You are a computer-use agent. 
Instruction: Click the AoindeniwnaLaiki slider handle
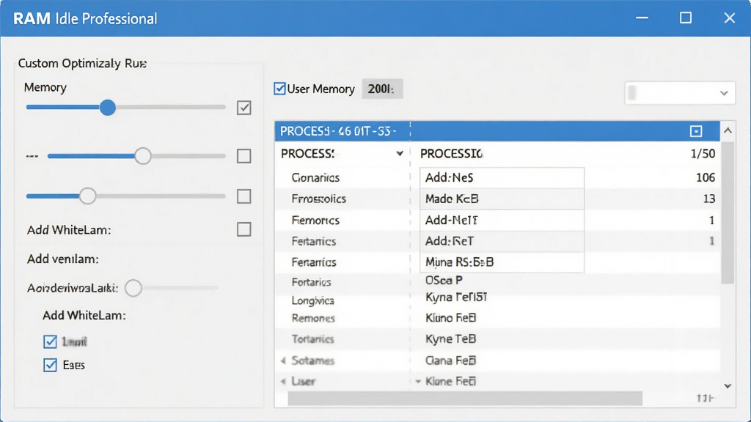pos(133,288)
